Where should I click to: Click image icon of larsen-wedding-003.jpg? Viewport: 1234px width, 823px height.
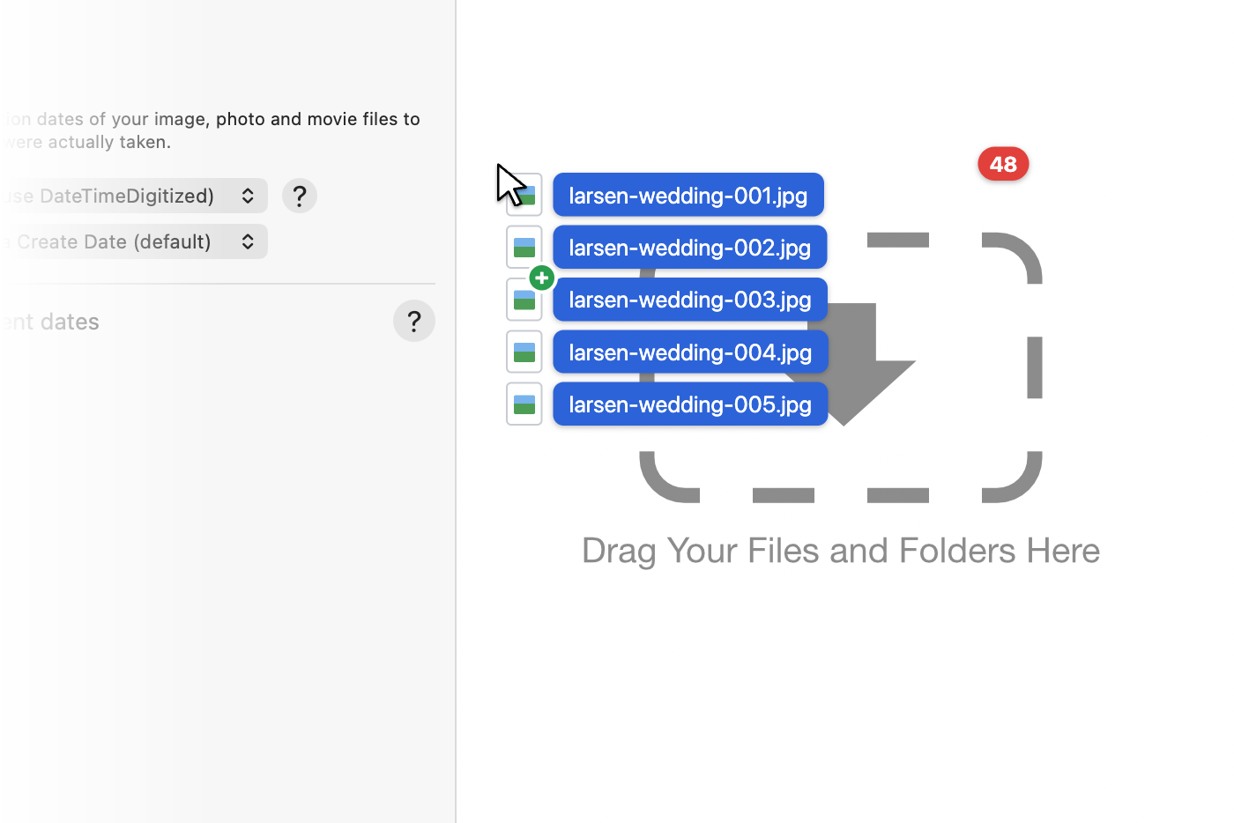524,300
